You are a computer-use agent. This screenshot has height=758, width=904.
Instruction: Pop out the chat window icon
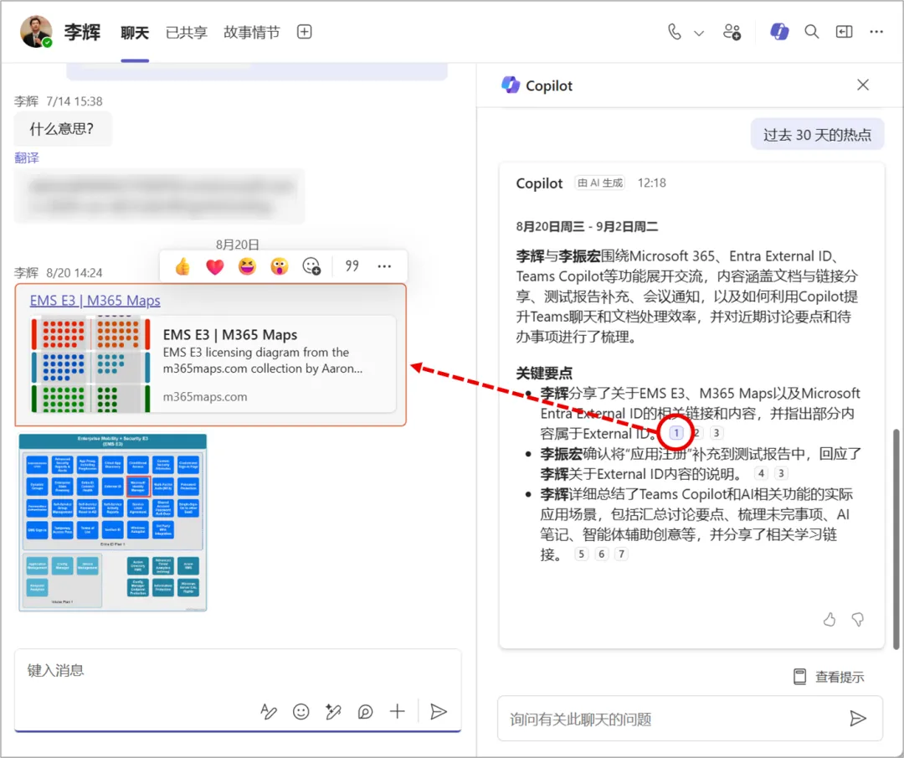coord(844,32)
